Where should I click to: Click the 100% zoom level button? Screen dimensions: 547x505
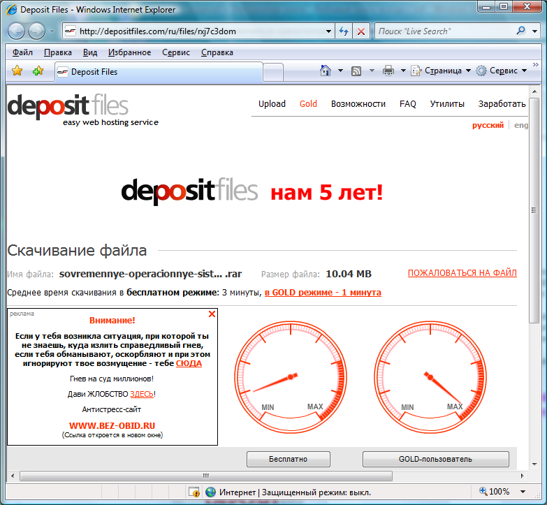pos(495,492)
